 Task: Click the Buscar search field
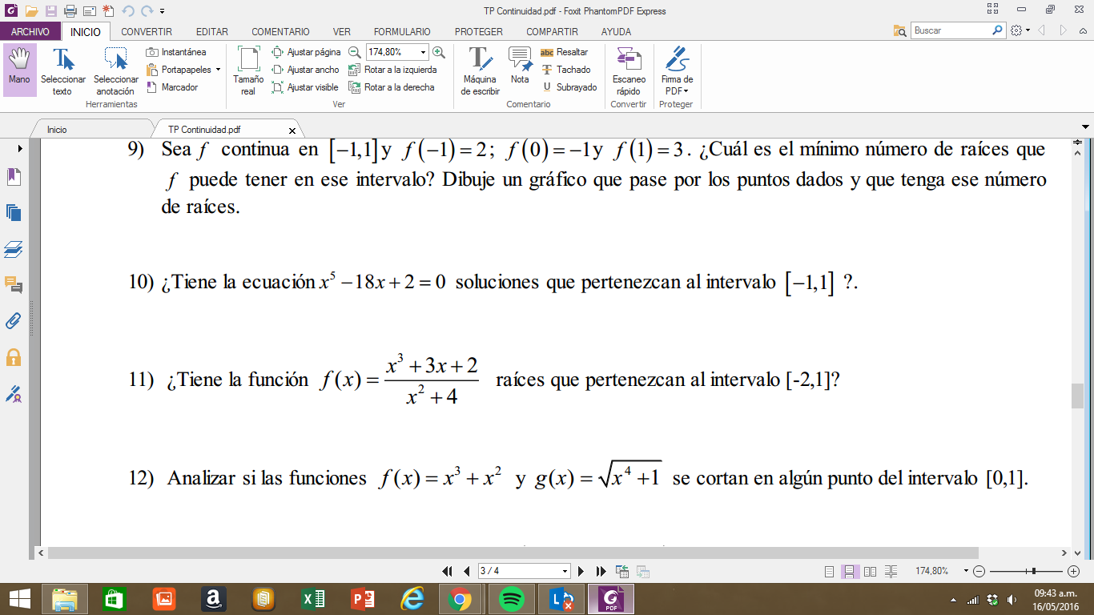(x=951, y=30)
